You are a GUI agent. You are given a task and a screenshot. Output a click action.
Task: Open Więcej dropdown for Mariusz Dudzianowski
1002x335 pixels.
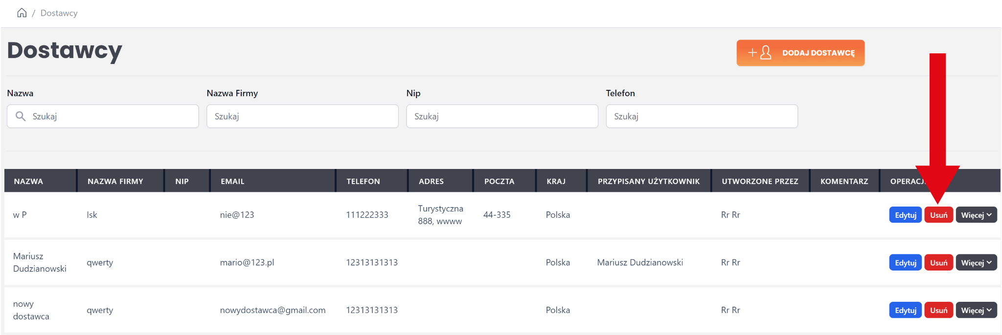pyautogui.click(x=976, y=263)
